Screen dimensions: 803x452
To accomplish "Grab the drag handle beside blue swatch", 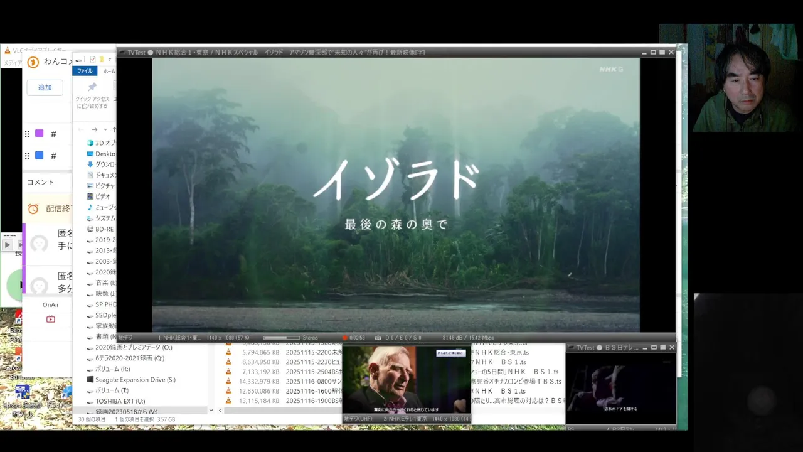I will coord(27,155).
